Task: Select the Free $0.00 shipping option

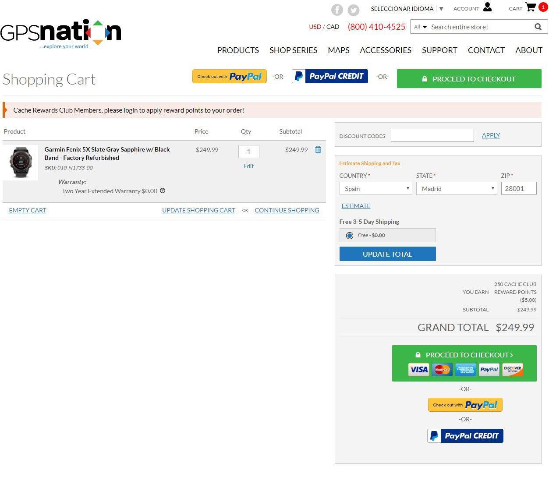Action: click(x=350, y=235)
